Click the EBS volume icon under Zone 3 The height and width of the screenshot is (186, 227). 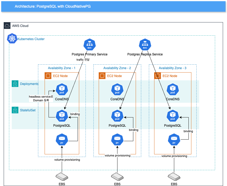point(174,177)
